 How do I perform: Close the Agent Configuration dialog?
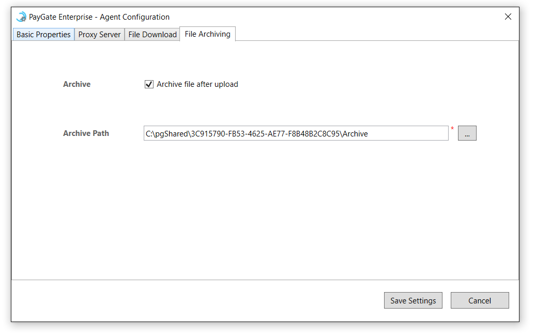coord(508,17)
